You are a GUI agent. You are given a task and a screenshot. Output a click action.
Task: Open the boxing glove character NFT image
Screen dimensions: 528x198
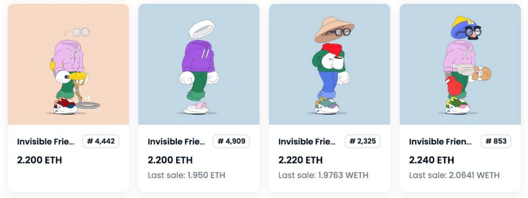460,64
